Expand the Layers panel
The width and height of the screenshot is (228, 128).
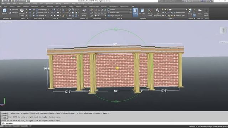coord(170,18)
